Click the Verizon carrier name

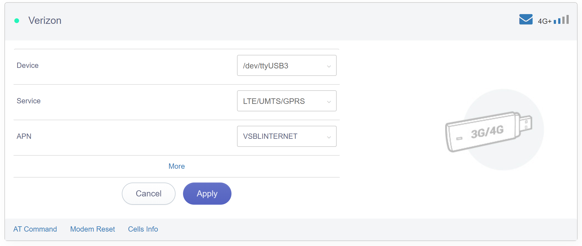45,20
